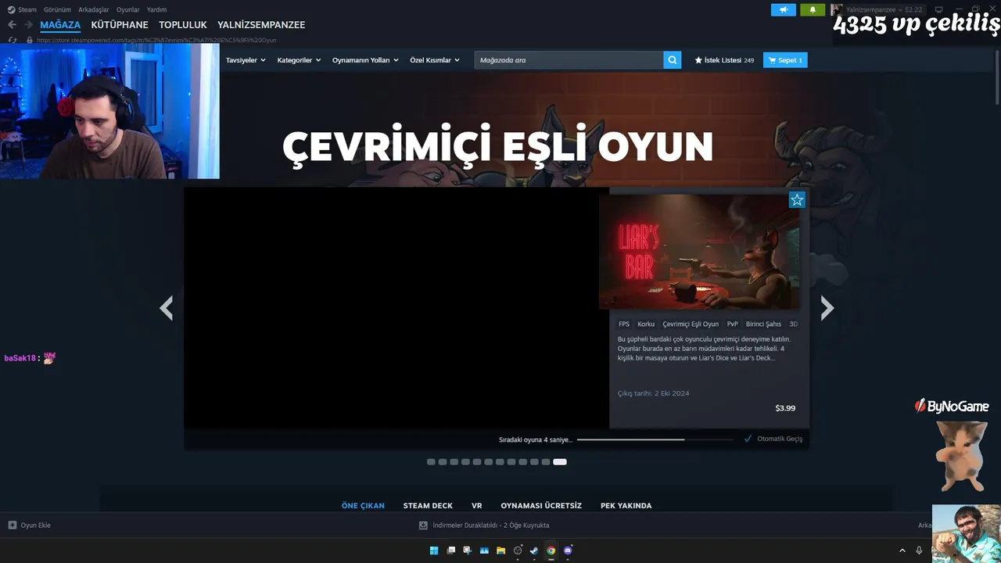Click the Korku tag on Liar's Bar
The width and height of the screenshot is (1001, 563).
646,324
